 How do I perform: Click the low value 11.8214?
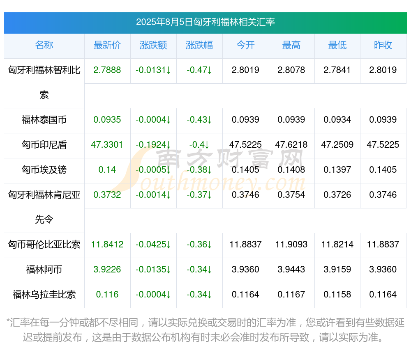tap(337, 244)
